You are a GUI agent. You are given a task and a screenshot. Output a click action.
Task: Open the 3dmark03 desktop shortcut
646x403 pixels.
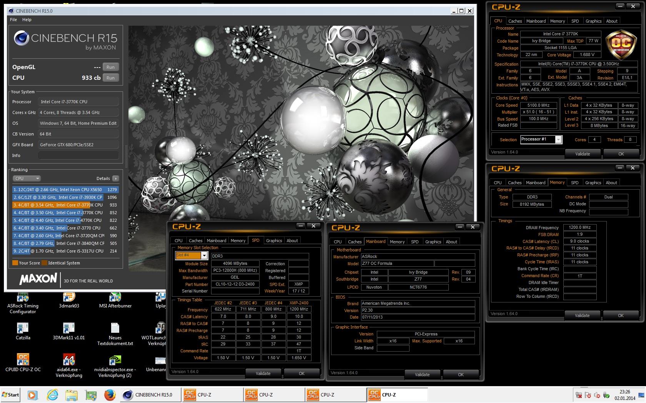click(x=69, y=301)
